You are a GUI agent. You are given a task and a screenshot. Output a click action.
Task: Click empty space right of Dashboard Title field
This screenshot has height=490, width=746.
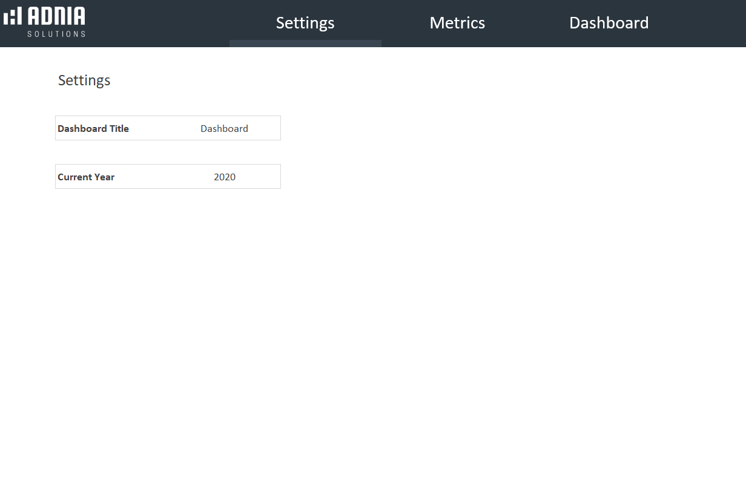[424, 128]
